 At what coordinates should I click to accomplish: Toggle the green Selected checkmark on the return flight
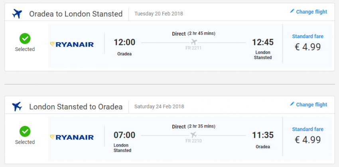tap(25, 131)
